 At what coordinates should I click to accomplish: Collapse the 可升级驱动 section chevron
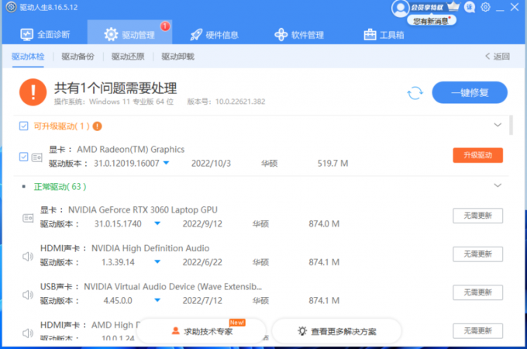coord(498,125)
